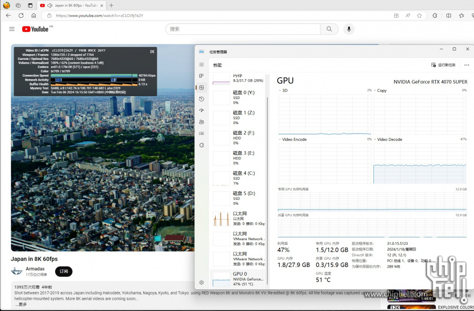Image resolution: width=474 pixels, height=311 pixels.
Task: Select GPU 0 NVIDIA GeForce entry
Action: tap(238, 279)
